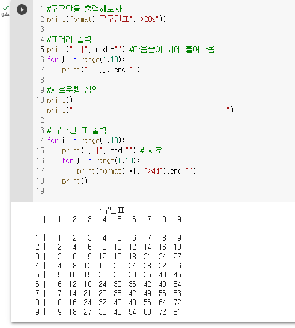295x328 pixels.
Task: Click the value 25 in the output table
Action: pyautogui.click(x=118, y=275)
